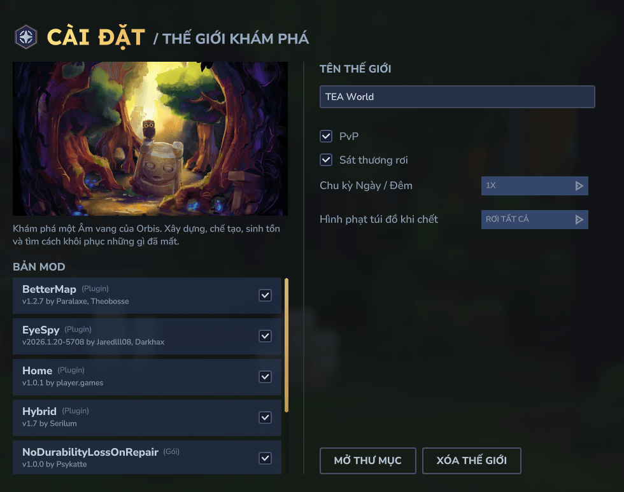Uncheck the BetterMap plugin
Viewport: 624px width, 492px height.
[x=266, y=295]
